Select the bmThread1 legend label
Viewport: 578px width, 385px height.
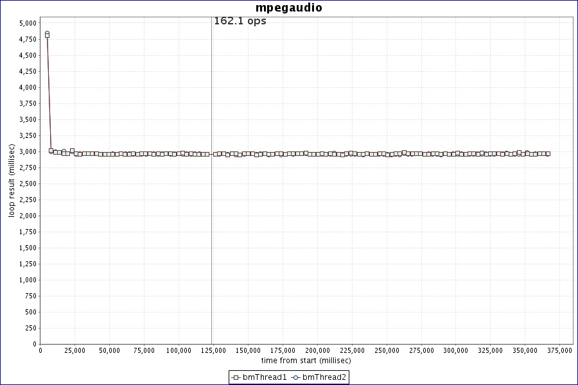coord(265,377)
